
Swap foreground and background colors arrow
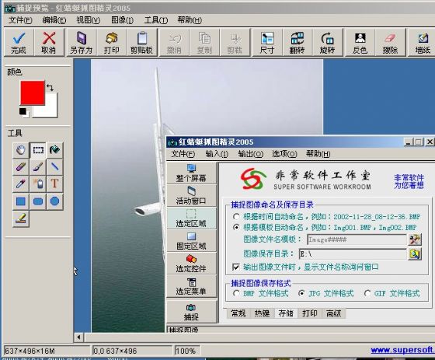coord(50,88)
